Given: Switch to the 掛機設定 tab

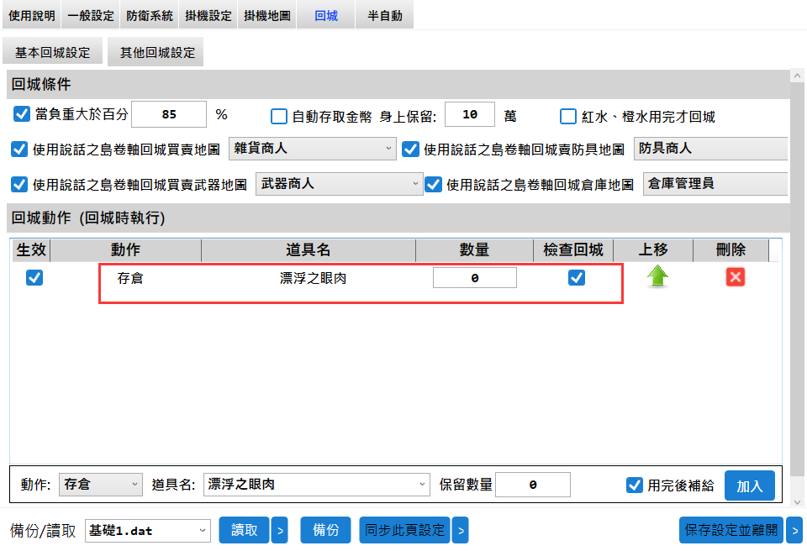Looking at the screenshot, I should coord(208,15).
